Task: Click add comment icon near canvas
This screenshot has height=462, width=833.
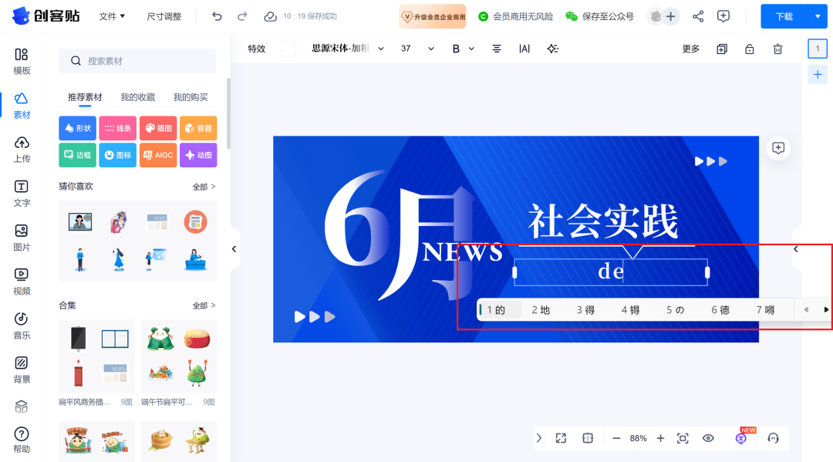Action: tap(778, 148)
